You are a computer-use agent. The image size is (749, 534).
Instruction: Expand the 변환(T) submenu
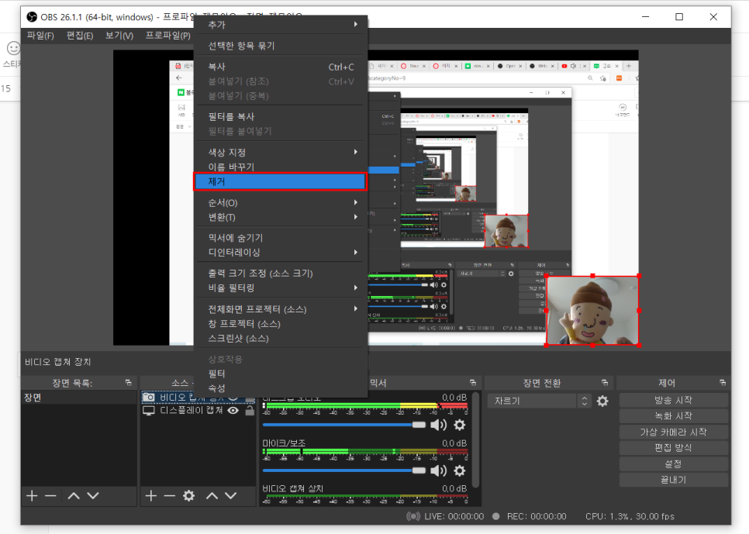coord(281,217)
